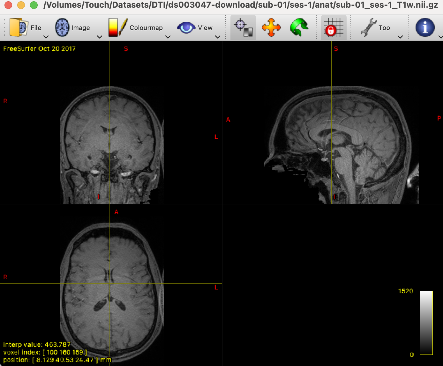Expand the Tool dropdown arrow
This screenshot has width=443, height=366.
point(400,37)
